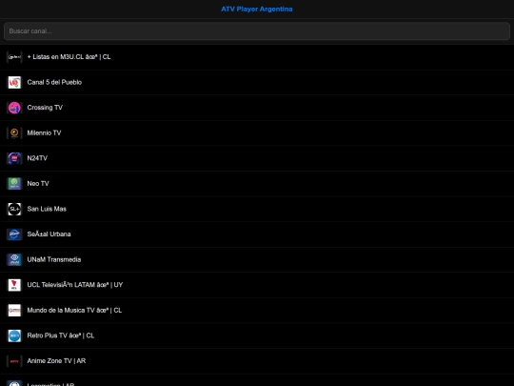Viewport: 514px width, 386px height.
Task: Play 'Anime Zone TV | AR' channel name
Action: [x=56, y=360]
